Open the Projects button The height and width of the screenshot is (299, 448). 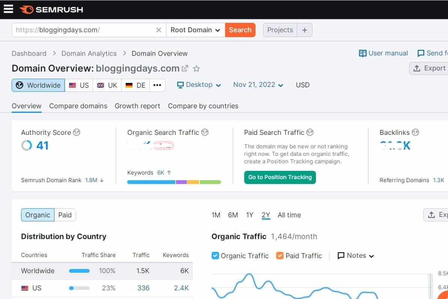pos(280,30)
